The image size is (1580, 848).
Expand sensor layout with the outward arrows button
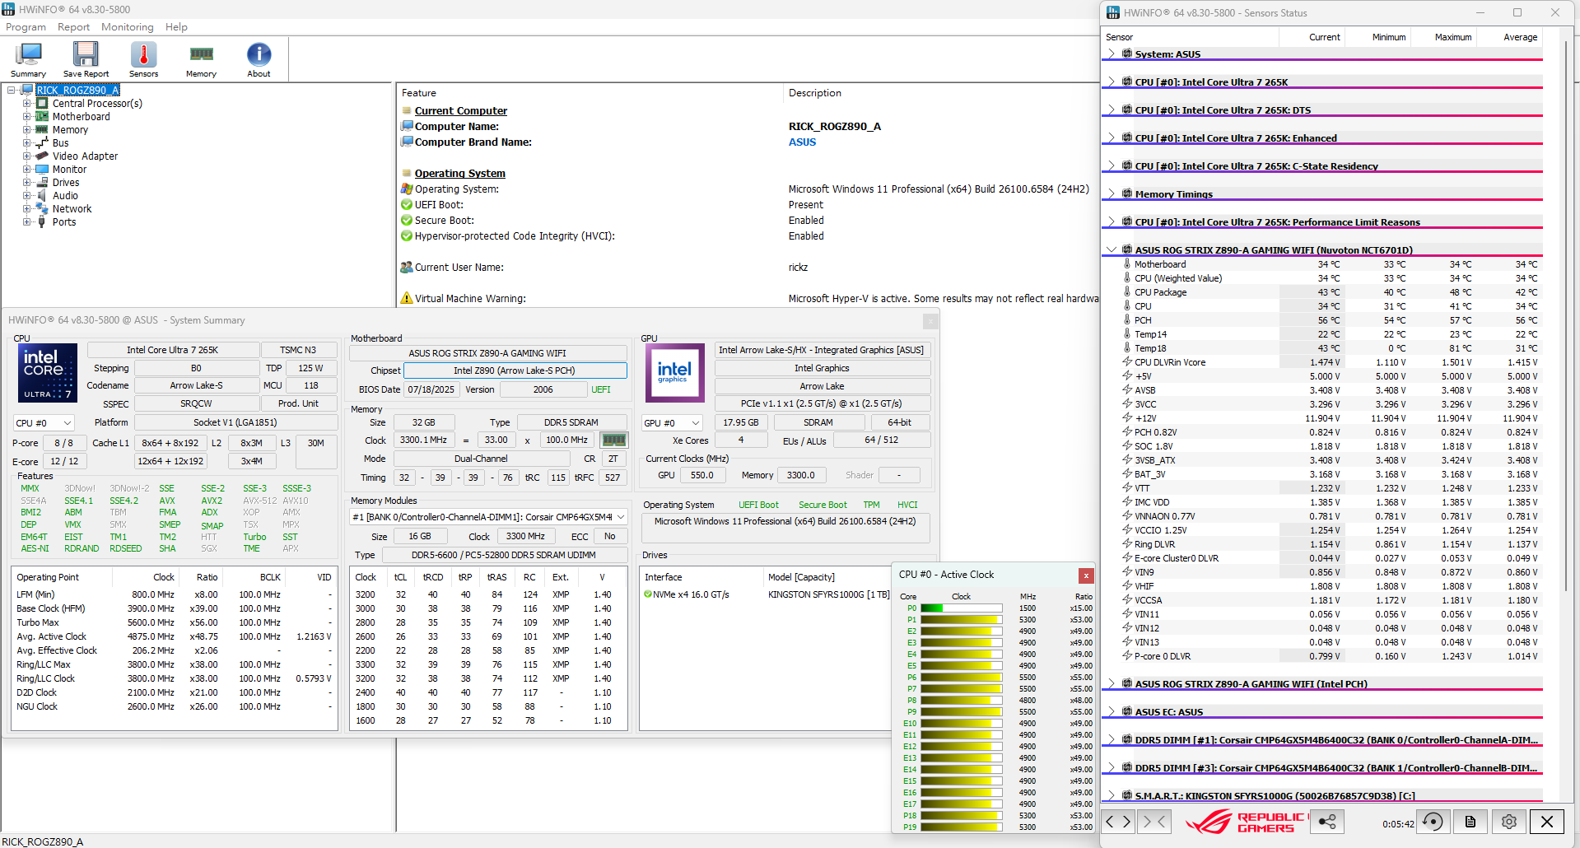click(x=1118, y=822)
